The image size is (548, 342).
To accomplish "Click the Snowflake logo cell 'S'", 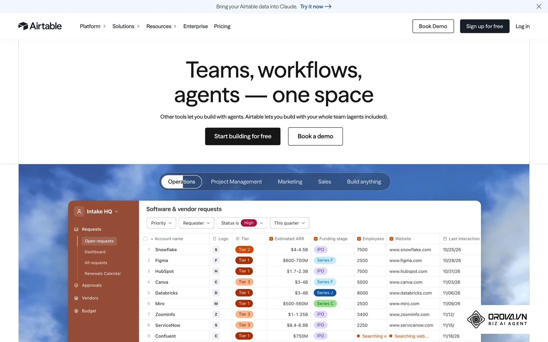I will 216,250.
